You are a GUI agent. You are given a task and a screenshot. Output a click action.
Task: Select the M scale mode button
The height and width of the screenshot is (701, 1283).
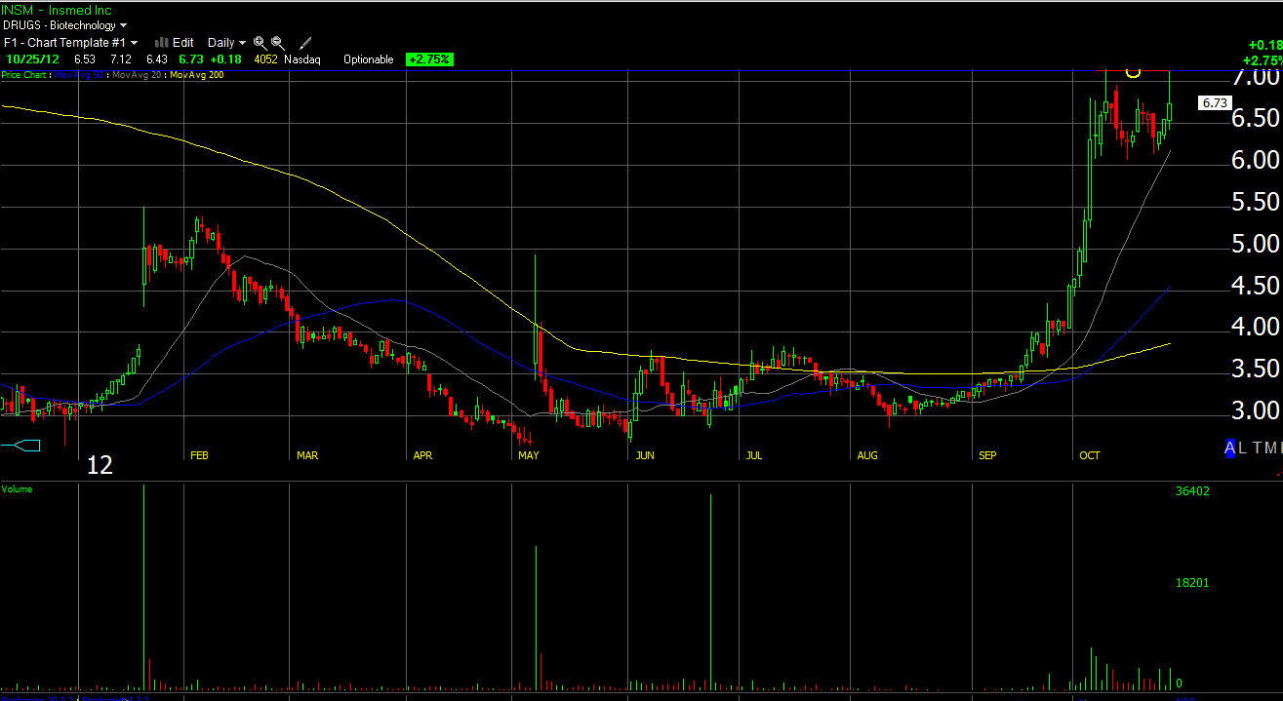pyautogui.click(x=1270, y=448)
